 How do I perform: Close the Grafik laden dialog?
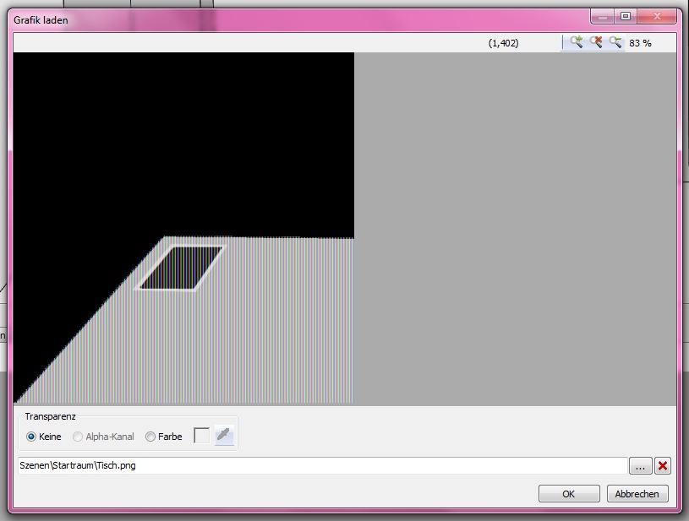[x=657, y=17]
